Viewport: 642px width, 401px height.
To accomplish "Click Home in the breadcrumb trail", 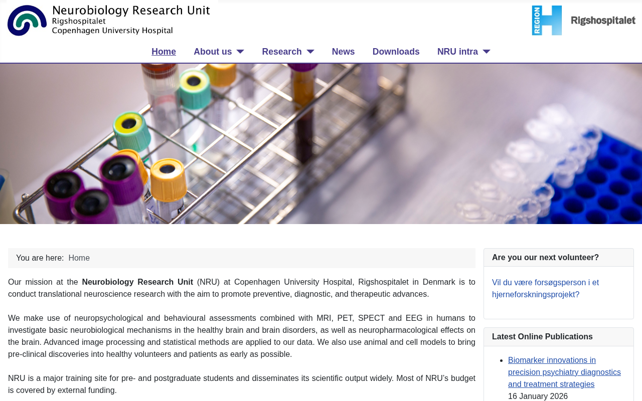I will coord(79,258).
